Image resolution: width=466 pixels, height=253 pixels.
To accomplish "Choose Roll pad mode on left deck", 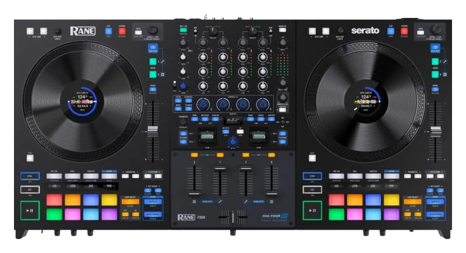I will (72, 176).
